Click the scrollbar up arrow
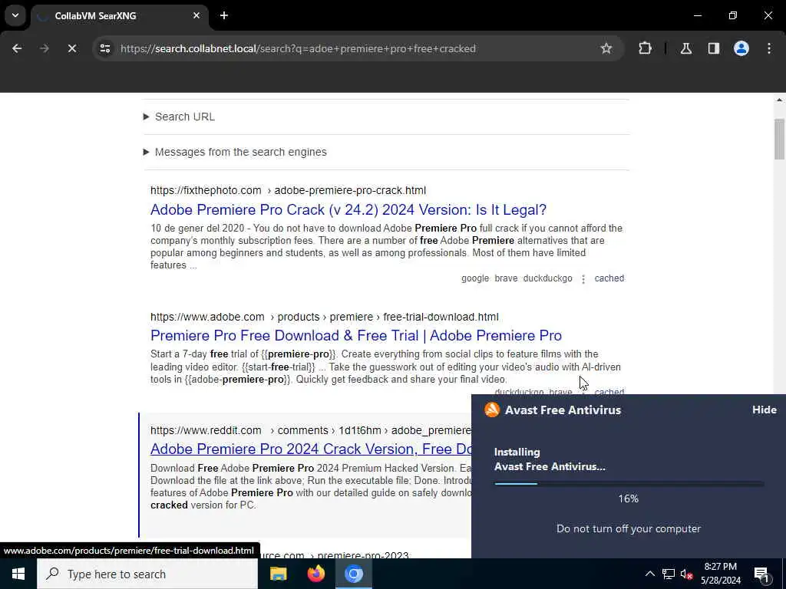786x589 pixels. [779, 100]
